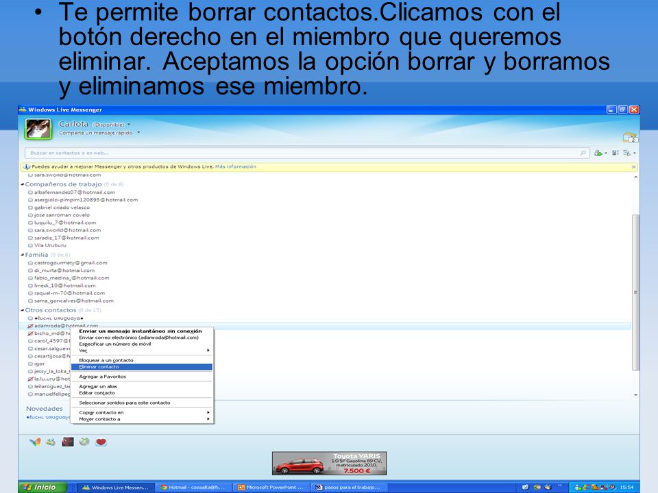Image resolution: width=658 pixels, height=493 pixels.
Task: Select contact saradiz_17@hotmail.com
Action: pyautogui.click(x=66, y=238)
